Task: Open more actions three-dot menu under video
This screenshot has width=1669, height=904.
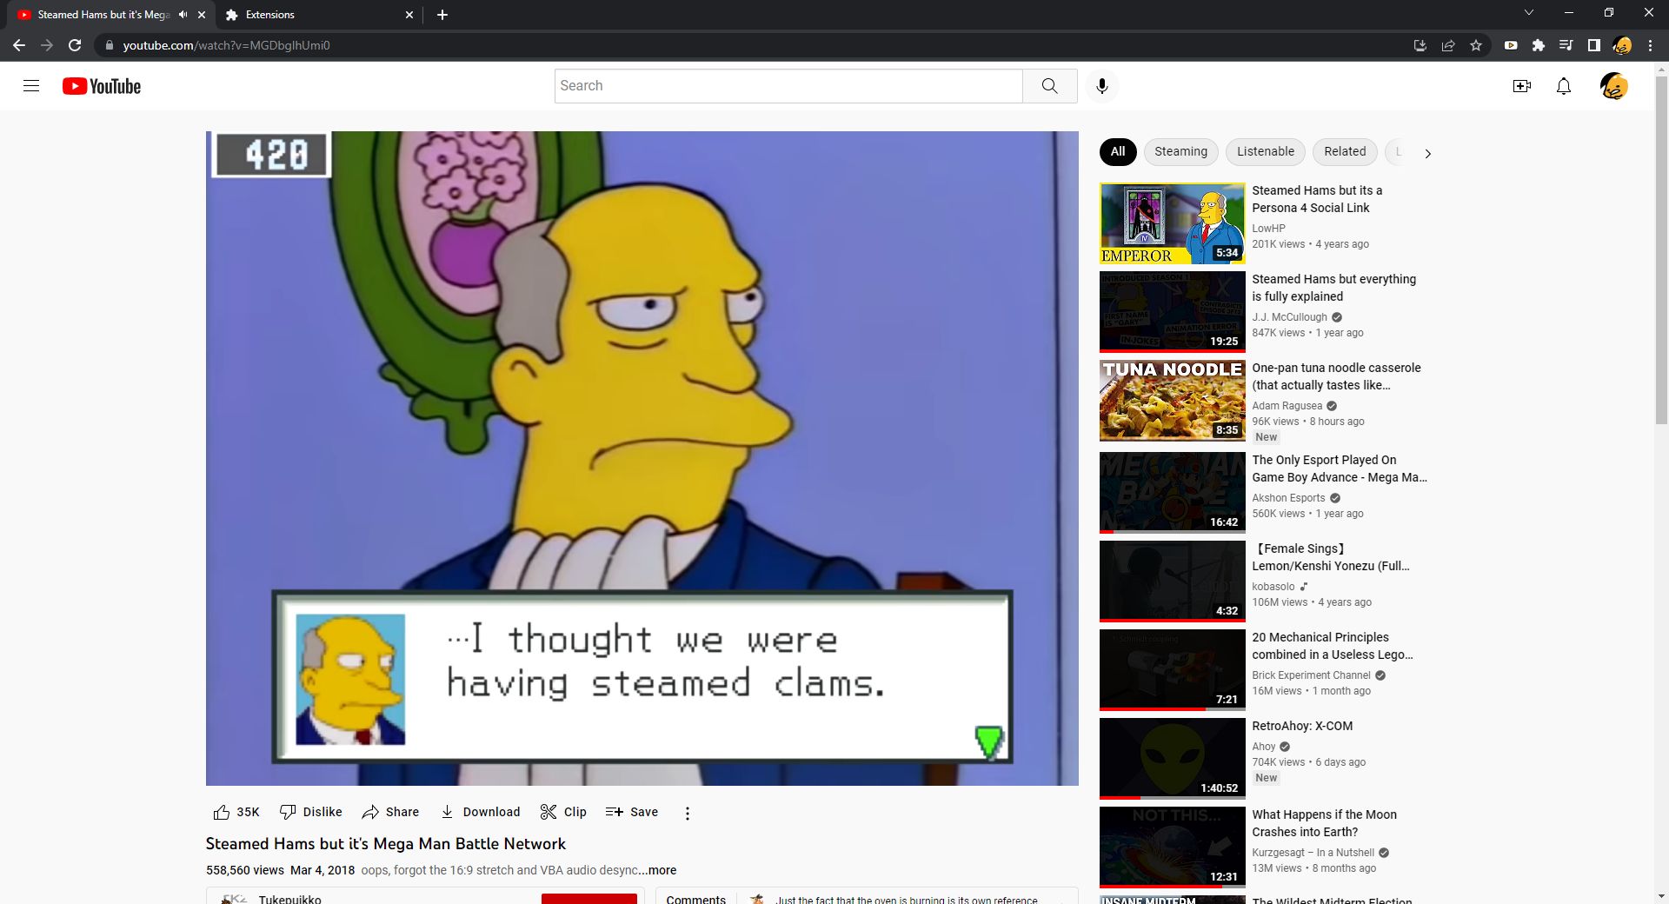Action: click(688, 814)
